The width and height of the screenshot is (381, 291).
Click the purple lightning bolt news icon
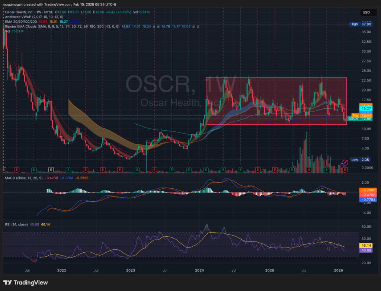[345, 162]
